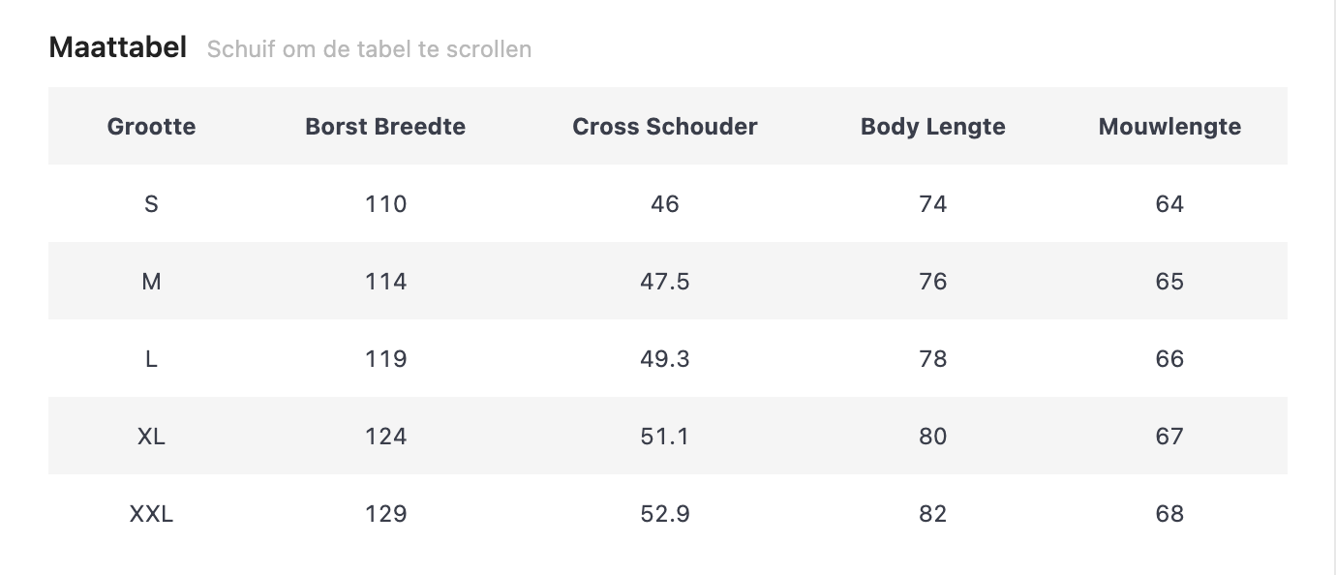
Task: Click Cross Schouder value 52.9
Action: (665, 514)
